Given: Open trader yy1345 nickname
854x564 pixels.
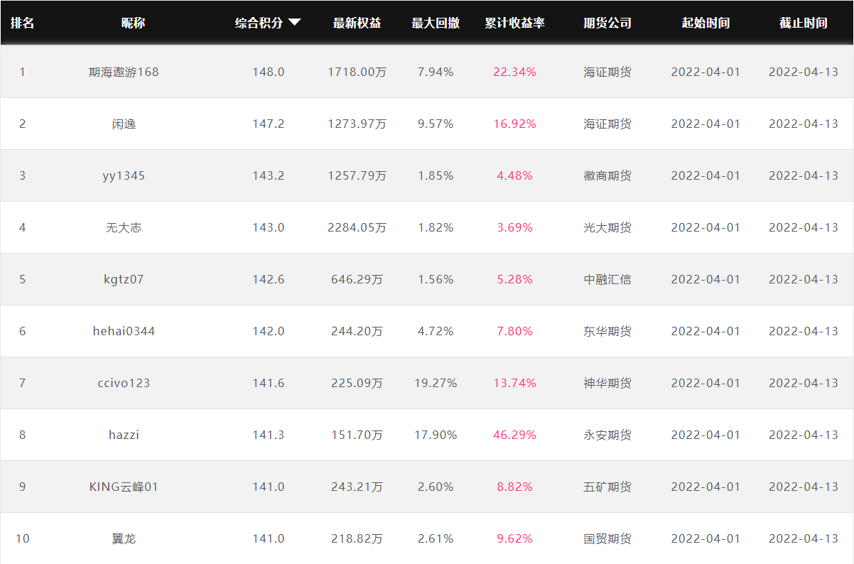Looking at the screenshot, I should 124,175.
